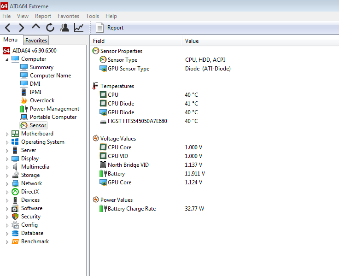The image size is (339, 276).
Task: Go back with the left arrow toolbar icon
Action: click(x=7, y=28)
